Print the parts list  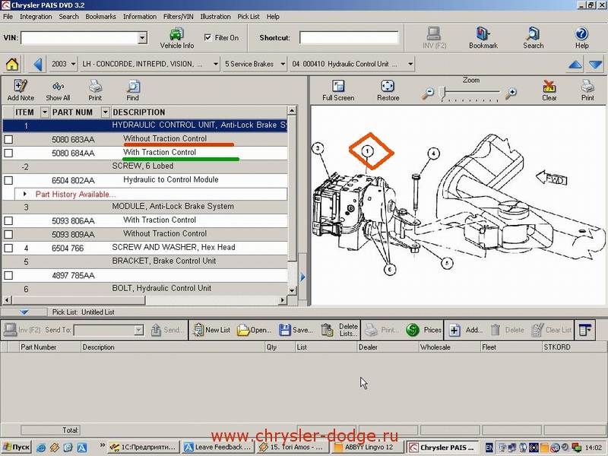(95, 90)
